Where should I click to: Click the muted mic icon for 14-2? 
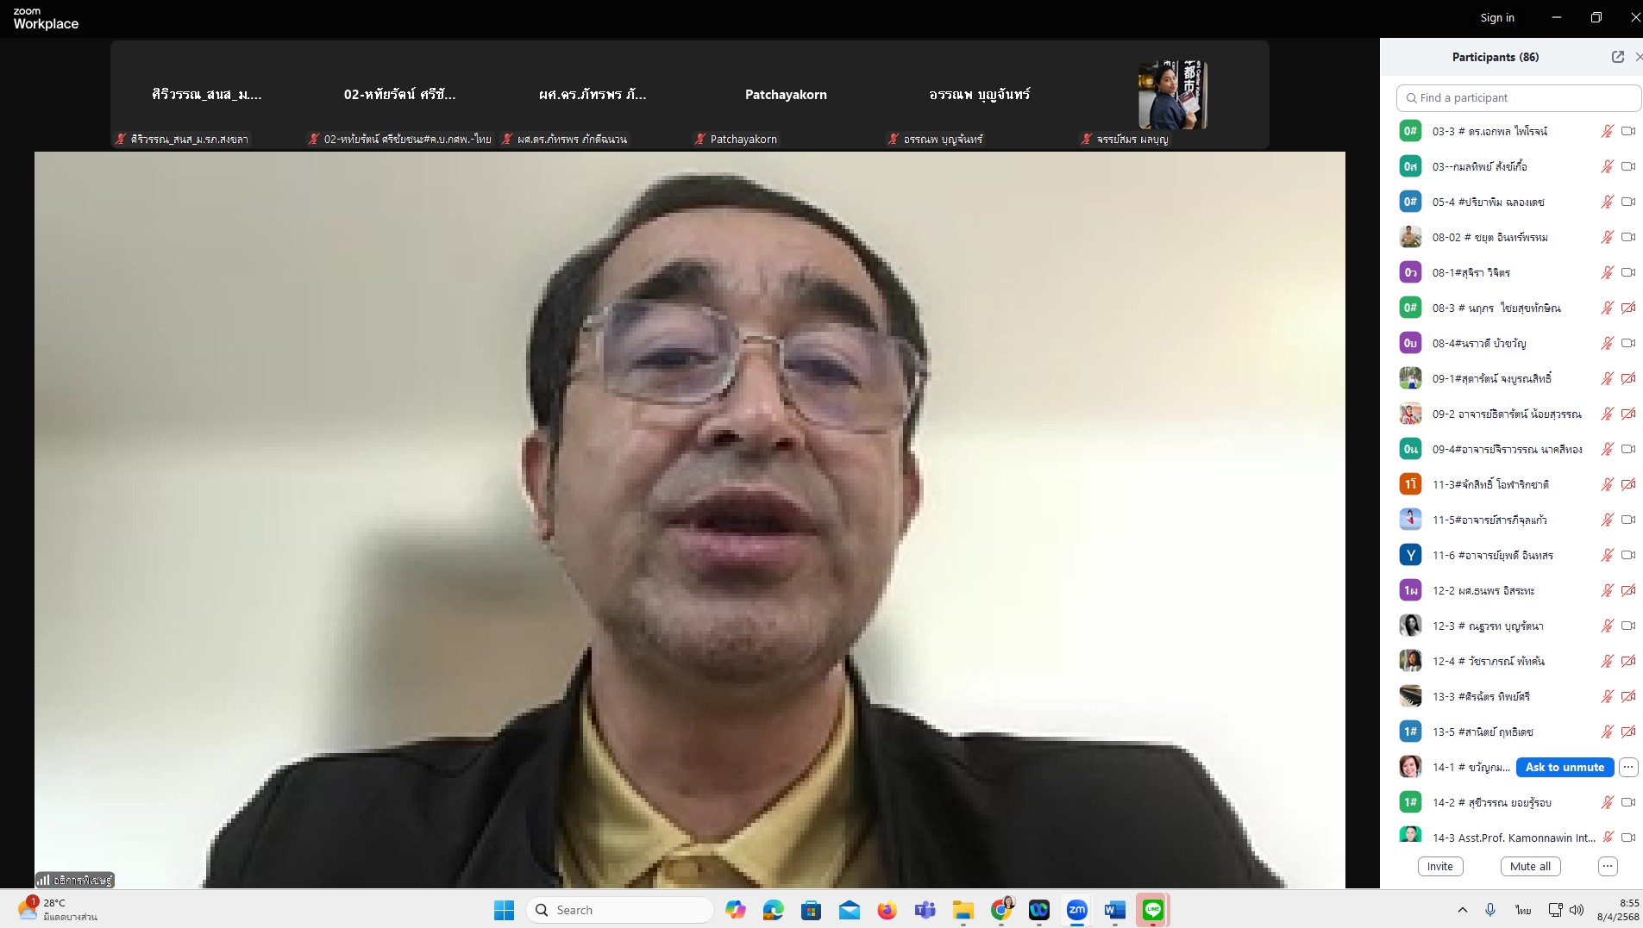(1608, 802)
